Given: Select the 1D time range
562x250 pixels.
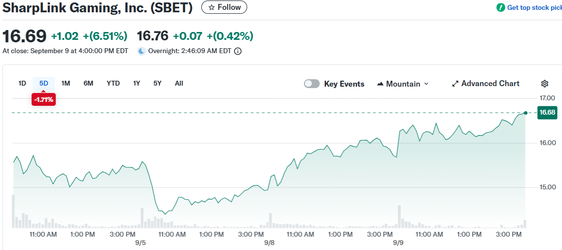Looking at the screenshot, I should pyautogui.click(x=22, y=83).
